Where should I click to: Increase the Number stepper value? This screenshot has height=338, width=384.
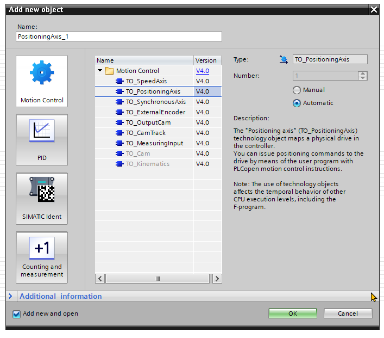[x=363, y=73]
